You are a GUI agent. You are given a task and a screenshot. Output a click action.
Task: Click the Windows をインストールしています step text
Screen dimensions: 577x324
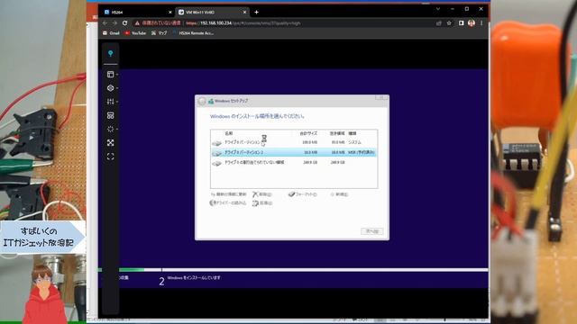194,278
